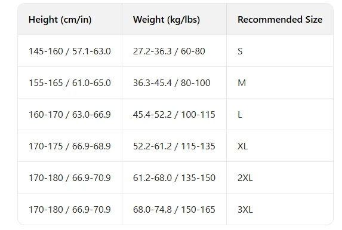Image resolution: width=342 pixels, height=230 pixels.
Task: Select the size M cell
Action: 280,82
